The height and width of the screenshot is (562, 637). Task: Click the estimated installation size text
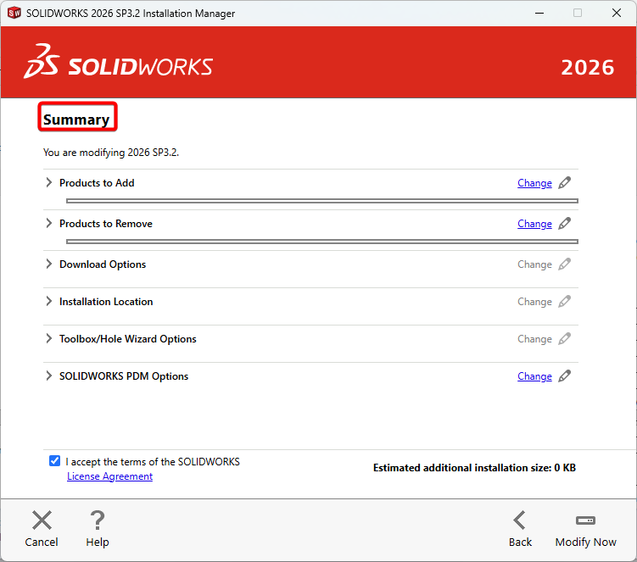click(x=474, y=468)
